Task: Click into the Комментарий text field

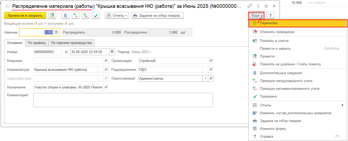Action: [x=123, y=100]
